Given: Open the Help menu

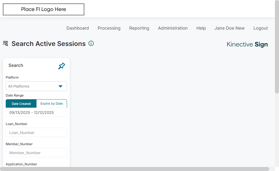Looking at the screenshot, I should pos(201,28).
